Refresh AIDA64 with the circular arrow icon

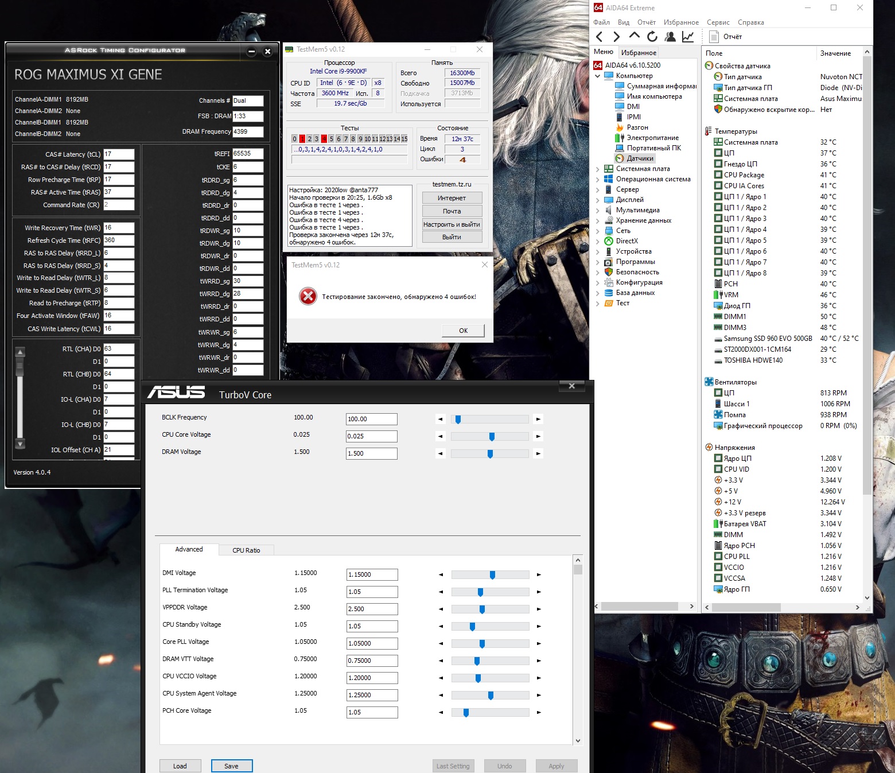tap(652, 37)
